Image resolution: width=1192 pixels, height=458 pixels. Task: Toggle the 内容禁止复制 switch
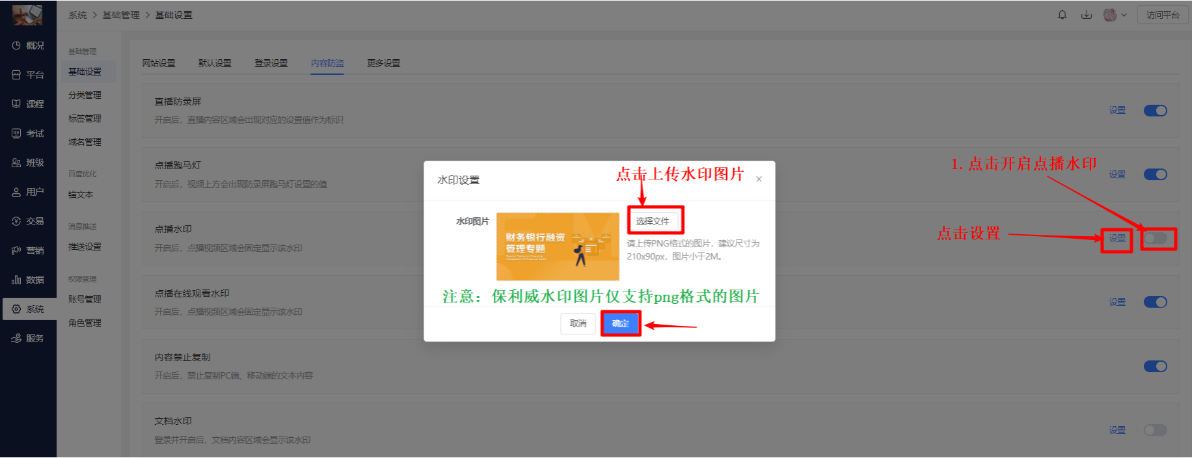1156,366
